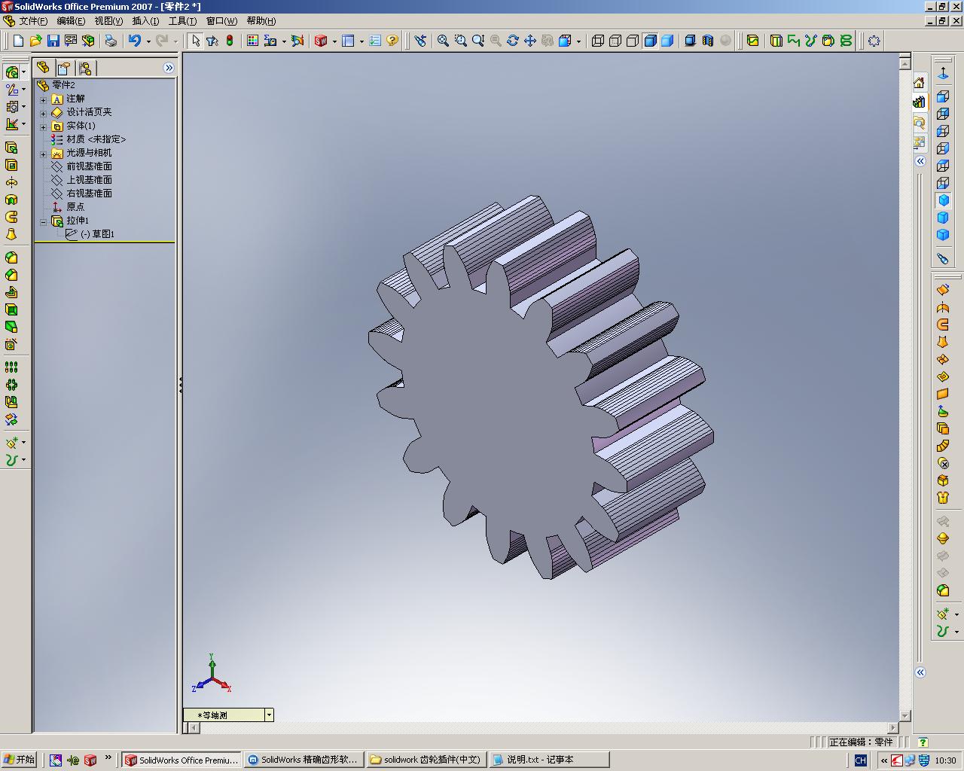964x771 pixels.
Task: Open the *等轴测 view orientation dropdown
Action: 269,715
